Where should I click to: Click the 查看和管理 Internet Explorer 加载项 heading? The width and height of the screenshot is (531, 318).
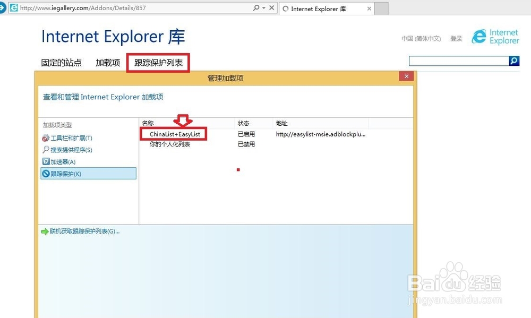pos(103,97)
